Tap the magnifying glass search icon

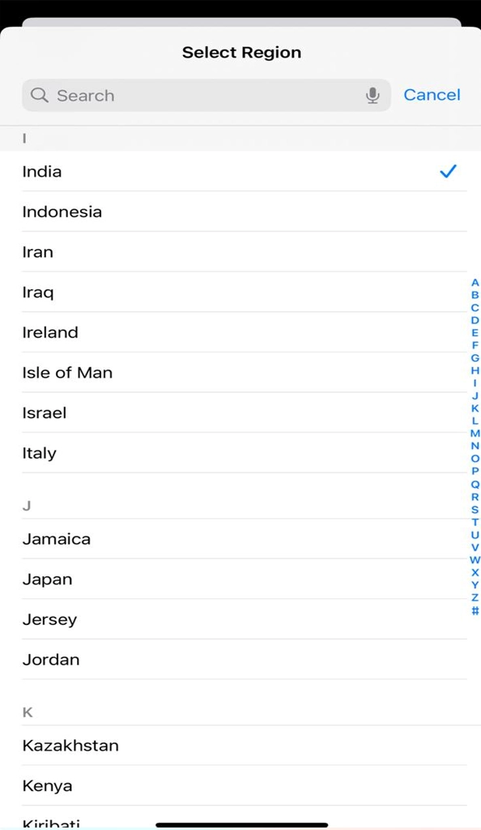click(x=38, y=95)
